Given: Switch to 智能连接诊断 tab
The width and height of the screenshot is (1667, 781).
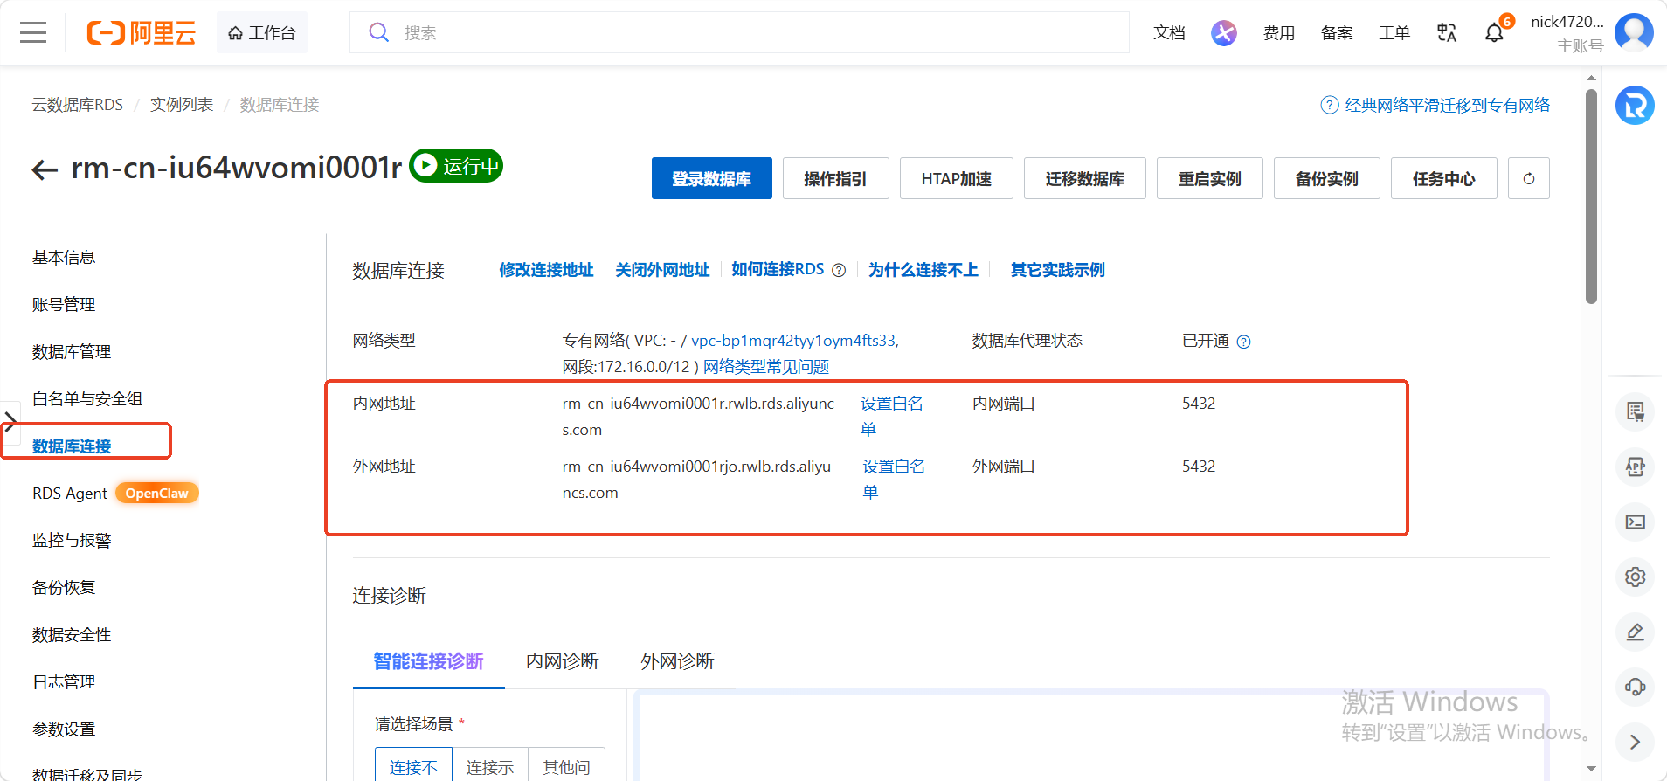Looking at the screenshot, I should (x=428, y=661).
